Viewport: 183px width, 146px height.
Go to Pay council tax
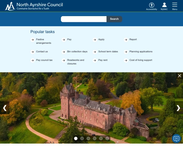pos(44,60)
